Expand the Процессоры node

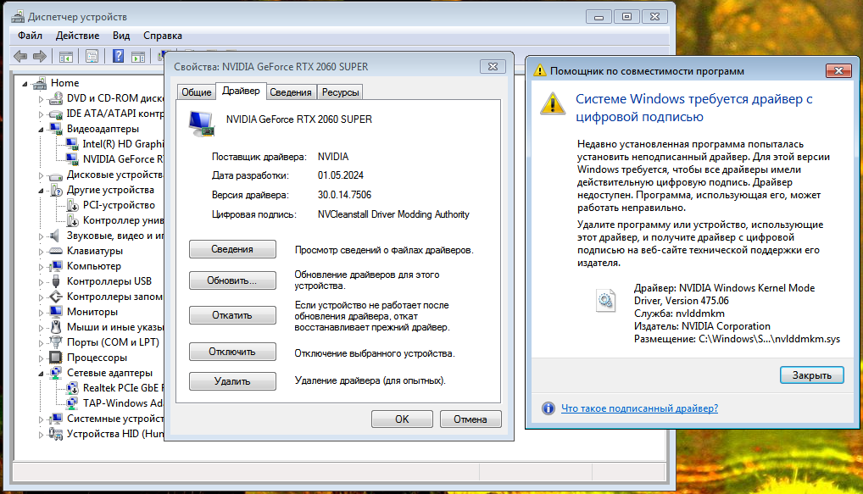[41, 358]
